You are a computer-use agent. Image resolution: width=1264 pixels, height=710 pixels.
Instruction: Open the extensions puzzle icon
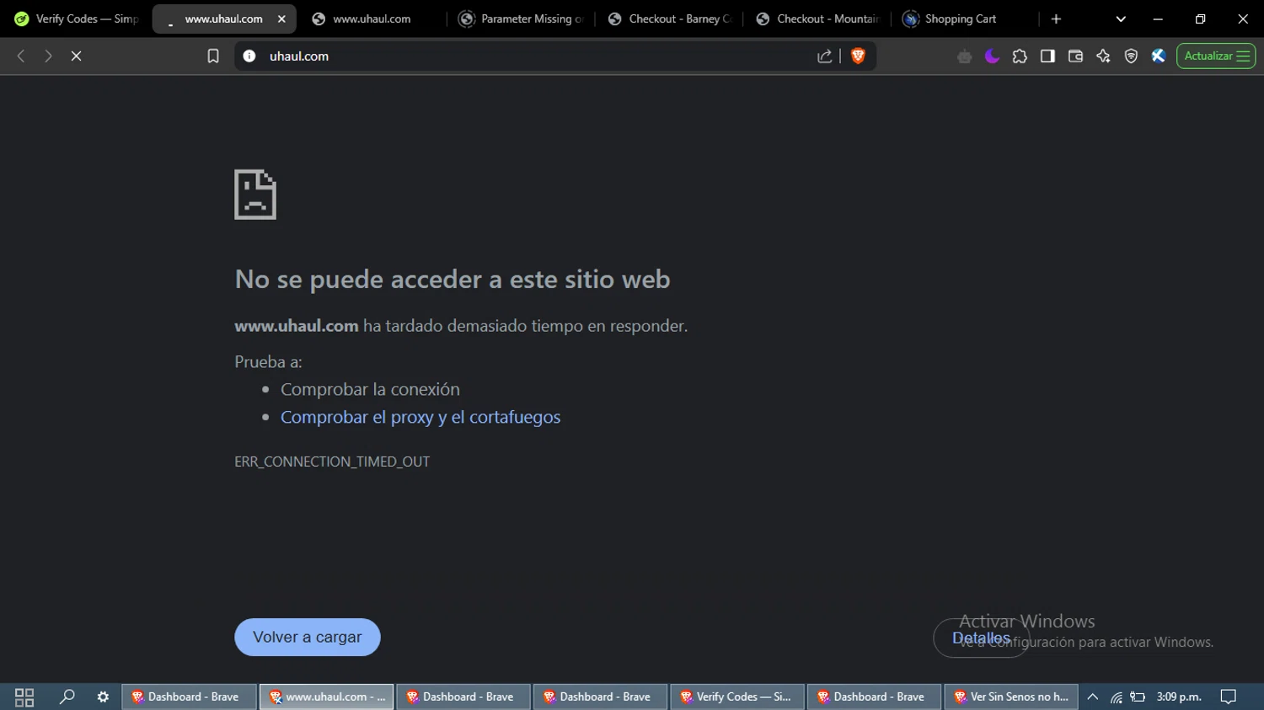click(1020, 56)
